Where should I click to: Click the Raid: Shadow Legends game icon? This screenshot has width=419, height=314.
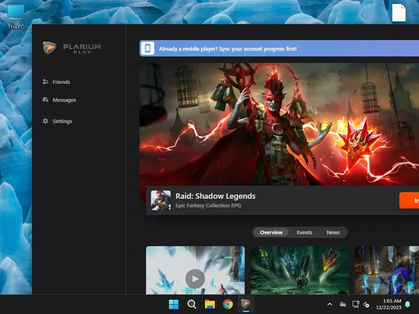[161, 200]
